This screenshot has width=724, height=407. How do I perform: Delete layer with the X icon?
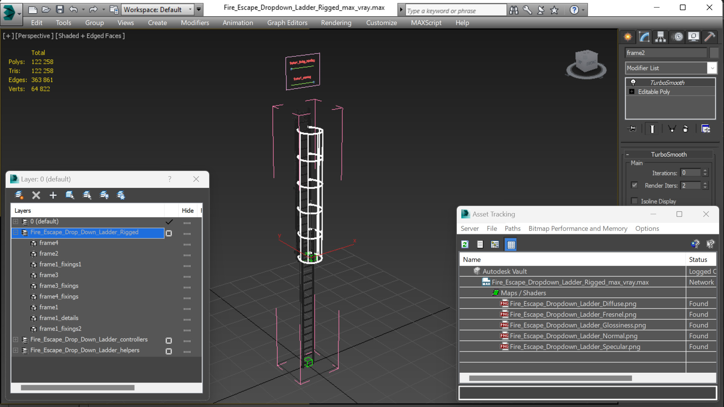click(36, 195)
